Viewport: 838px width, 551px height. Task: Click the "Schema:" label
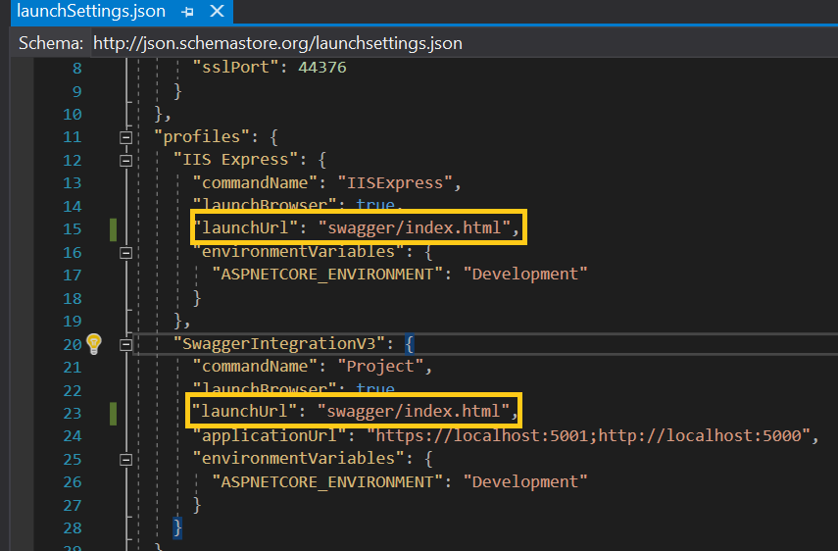tap(51, 43)
